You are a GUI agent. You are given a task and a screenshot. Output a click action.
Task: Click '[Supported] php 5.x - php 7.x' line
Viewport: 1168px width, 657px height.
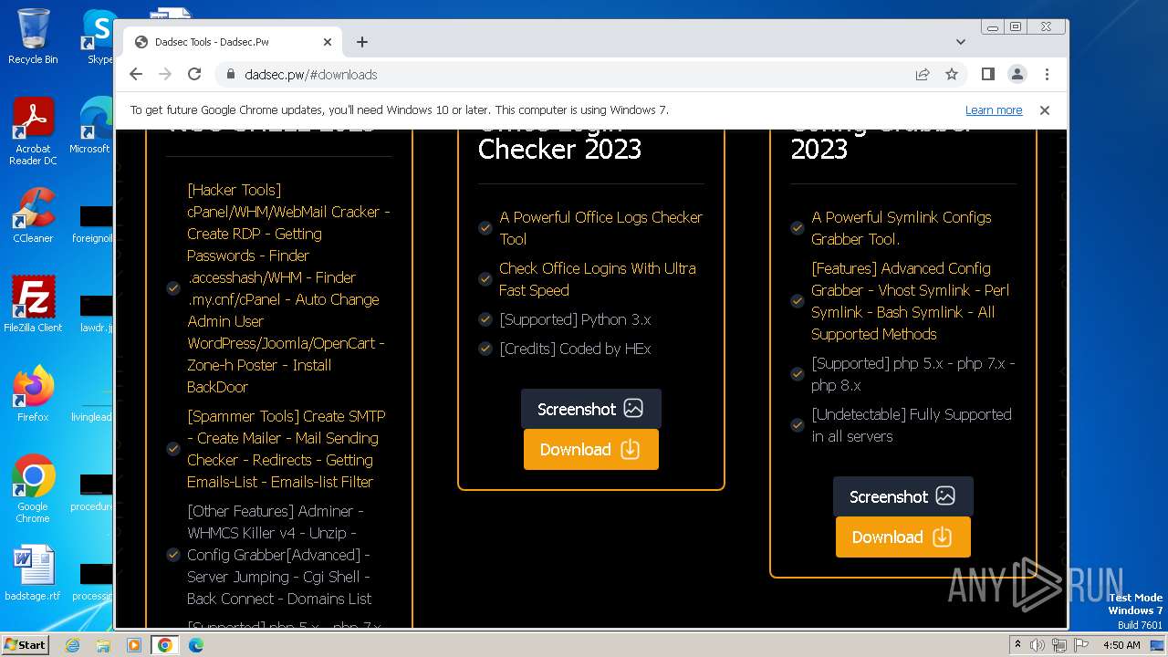pos(913,374)
